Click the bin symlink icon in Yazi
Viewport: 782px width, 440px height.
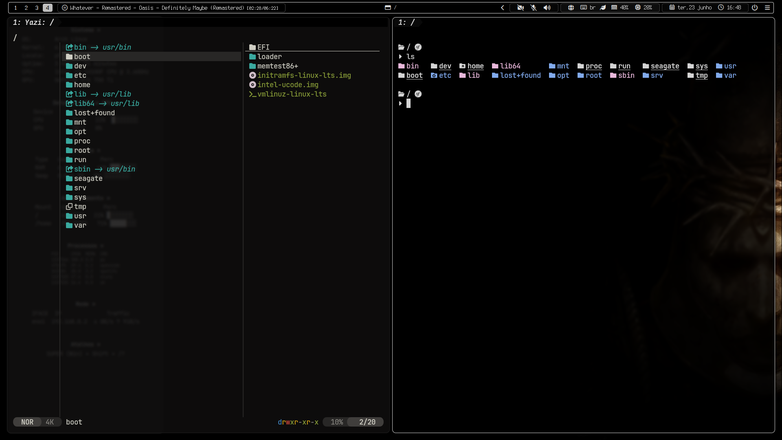[x=69, y=47]
